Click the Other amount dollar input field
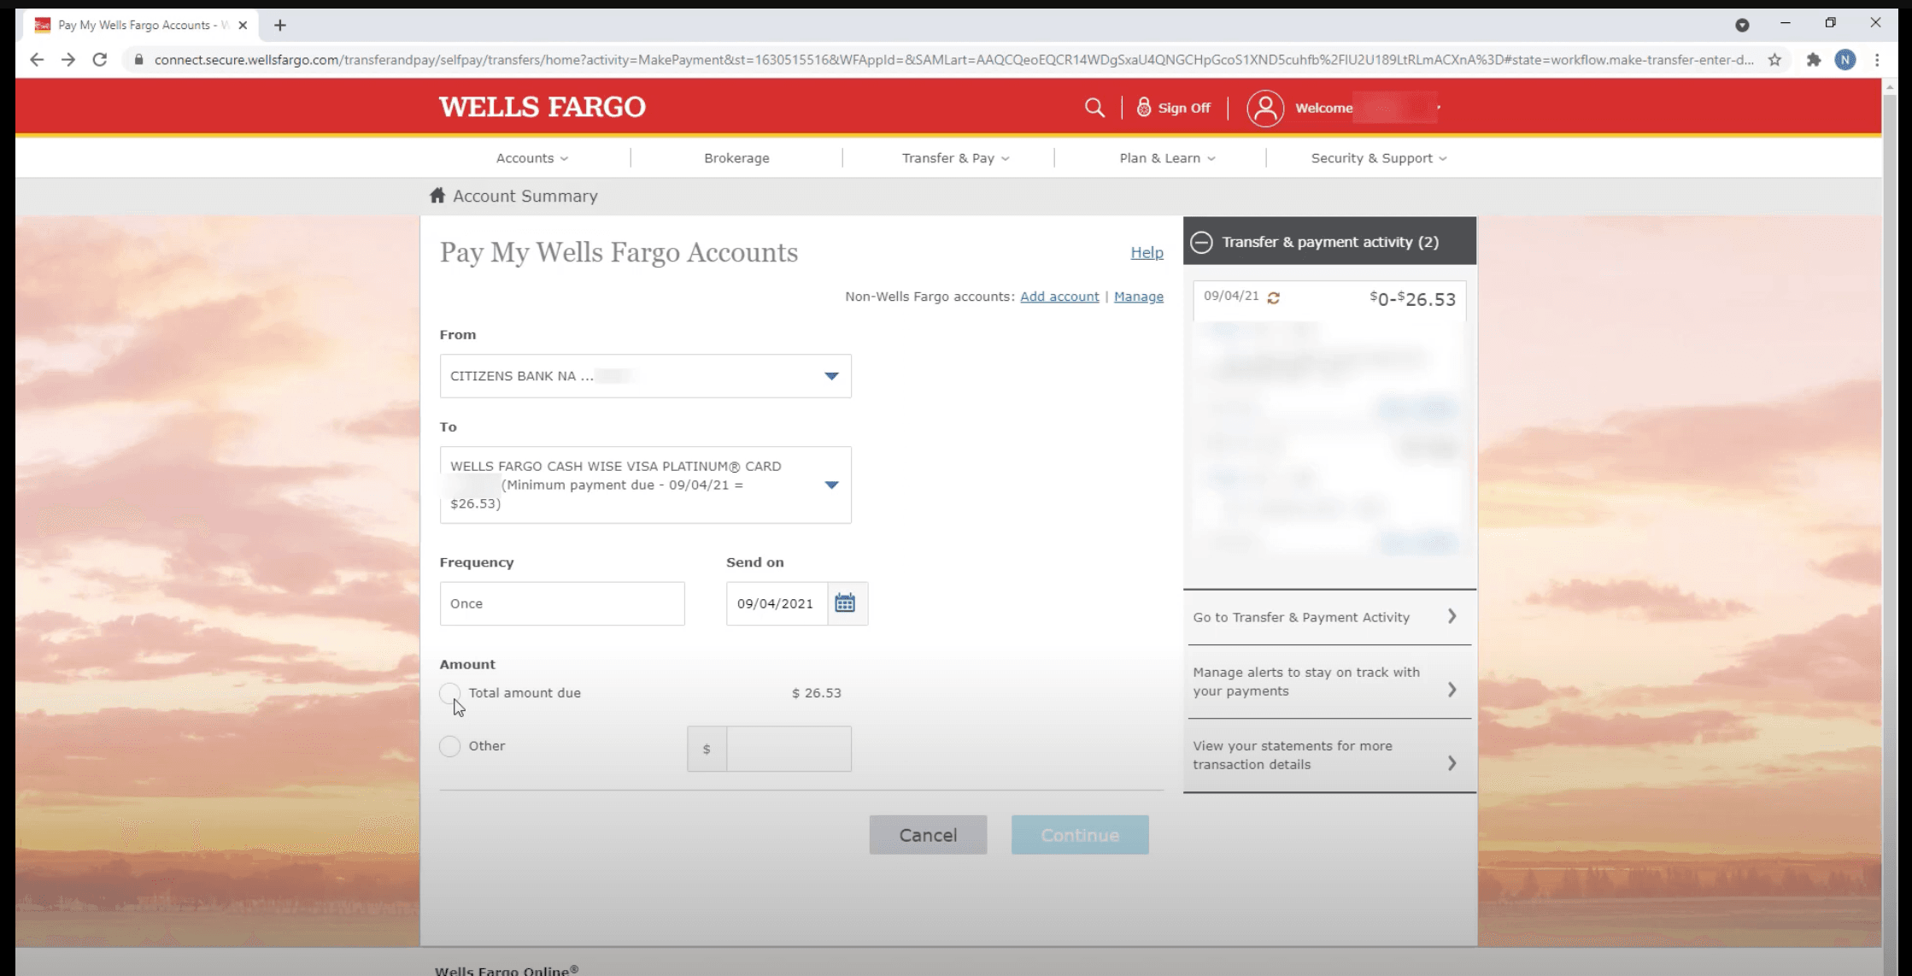This screenshot has width=1912, height=976. tap(788, 750)
